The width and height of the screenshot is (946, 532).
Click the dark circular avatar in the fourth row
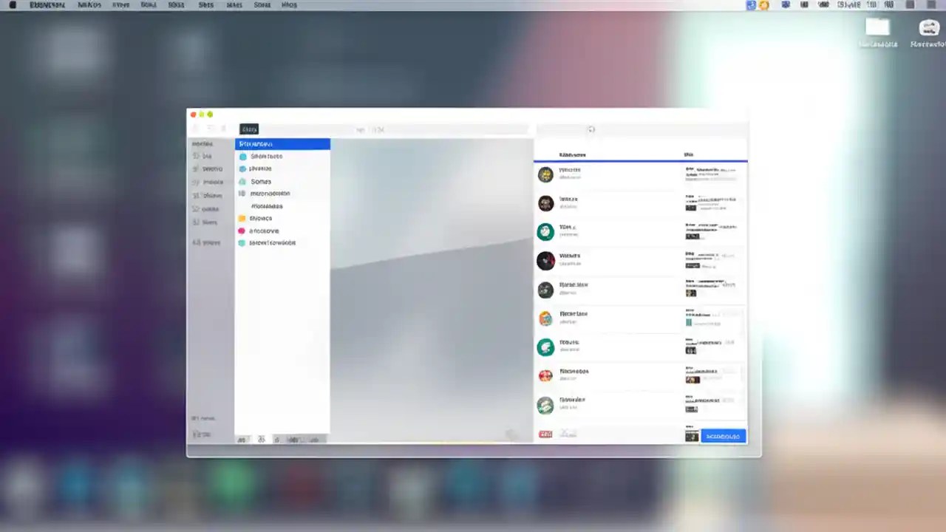pyautogui.click(x=545, y=260)
